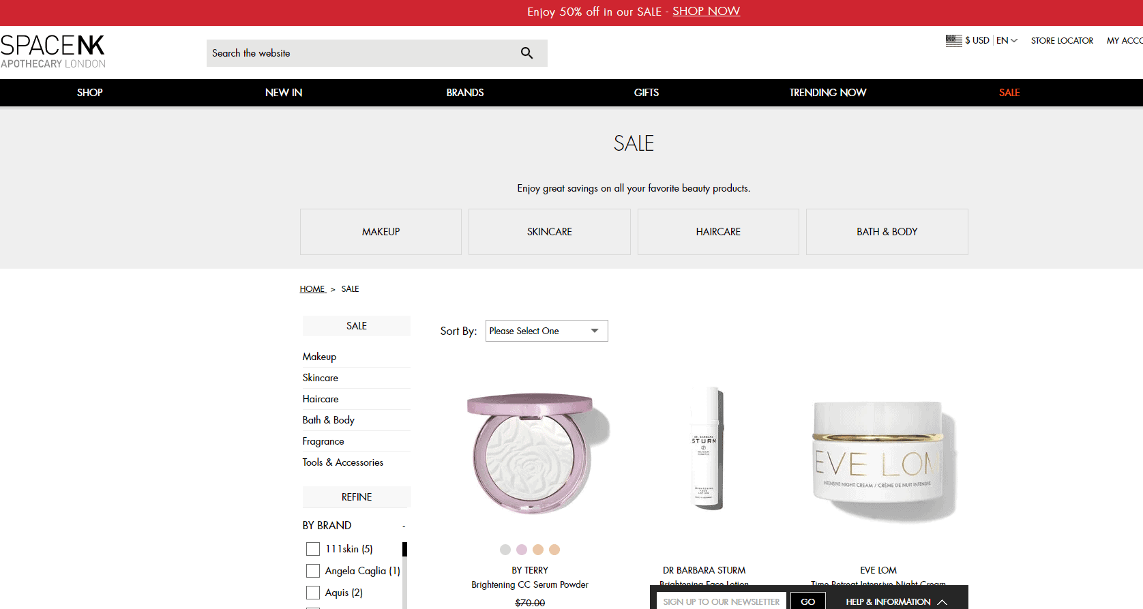Open the SHOP menu in the navigation bar

pyautogui.click(x=90, y=93)
